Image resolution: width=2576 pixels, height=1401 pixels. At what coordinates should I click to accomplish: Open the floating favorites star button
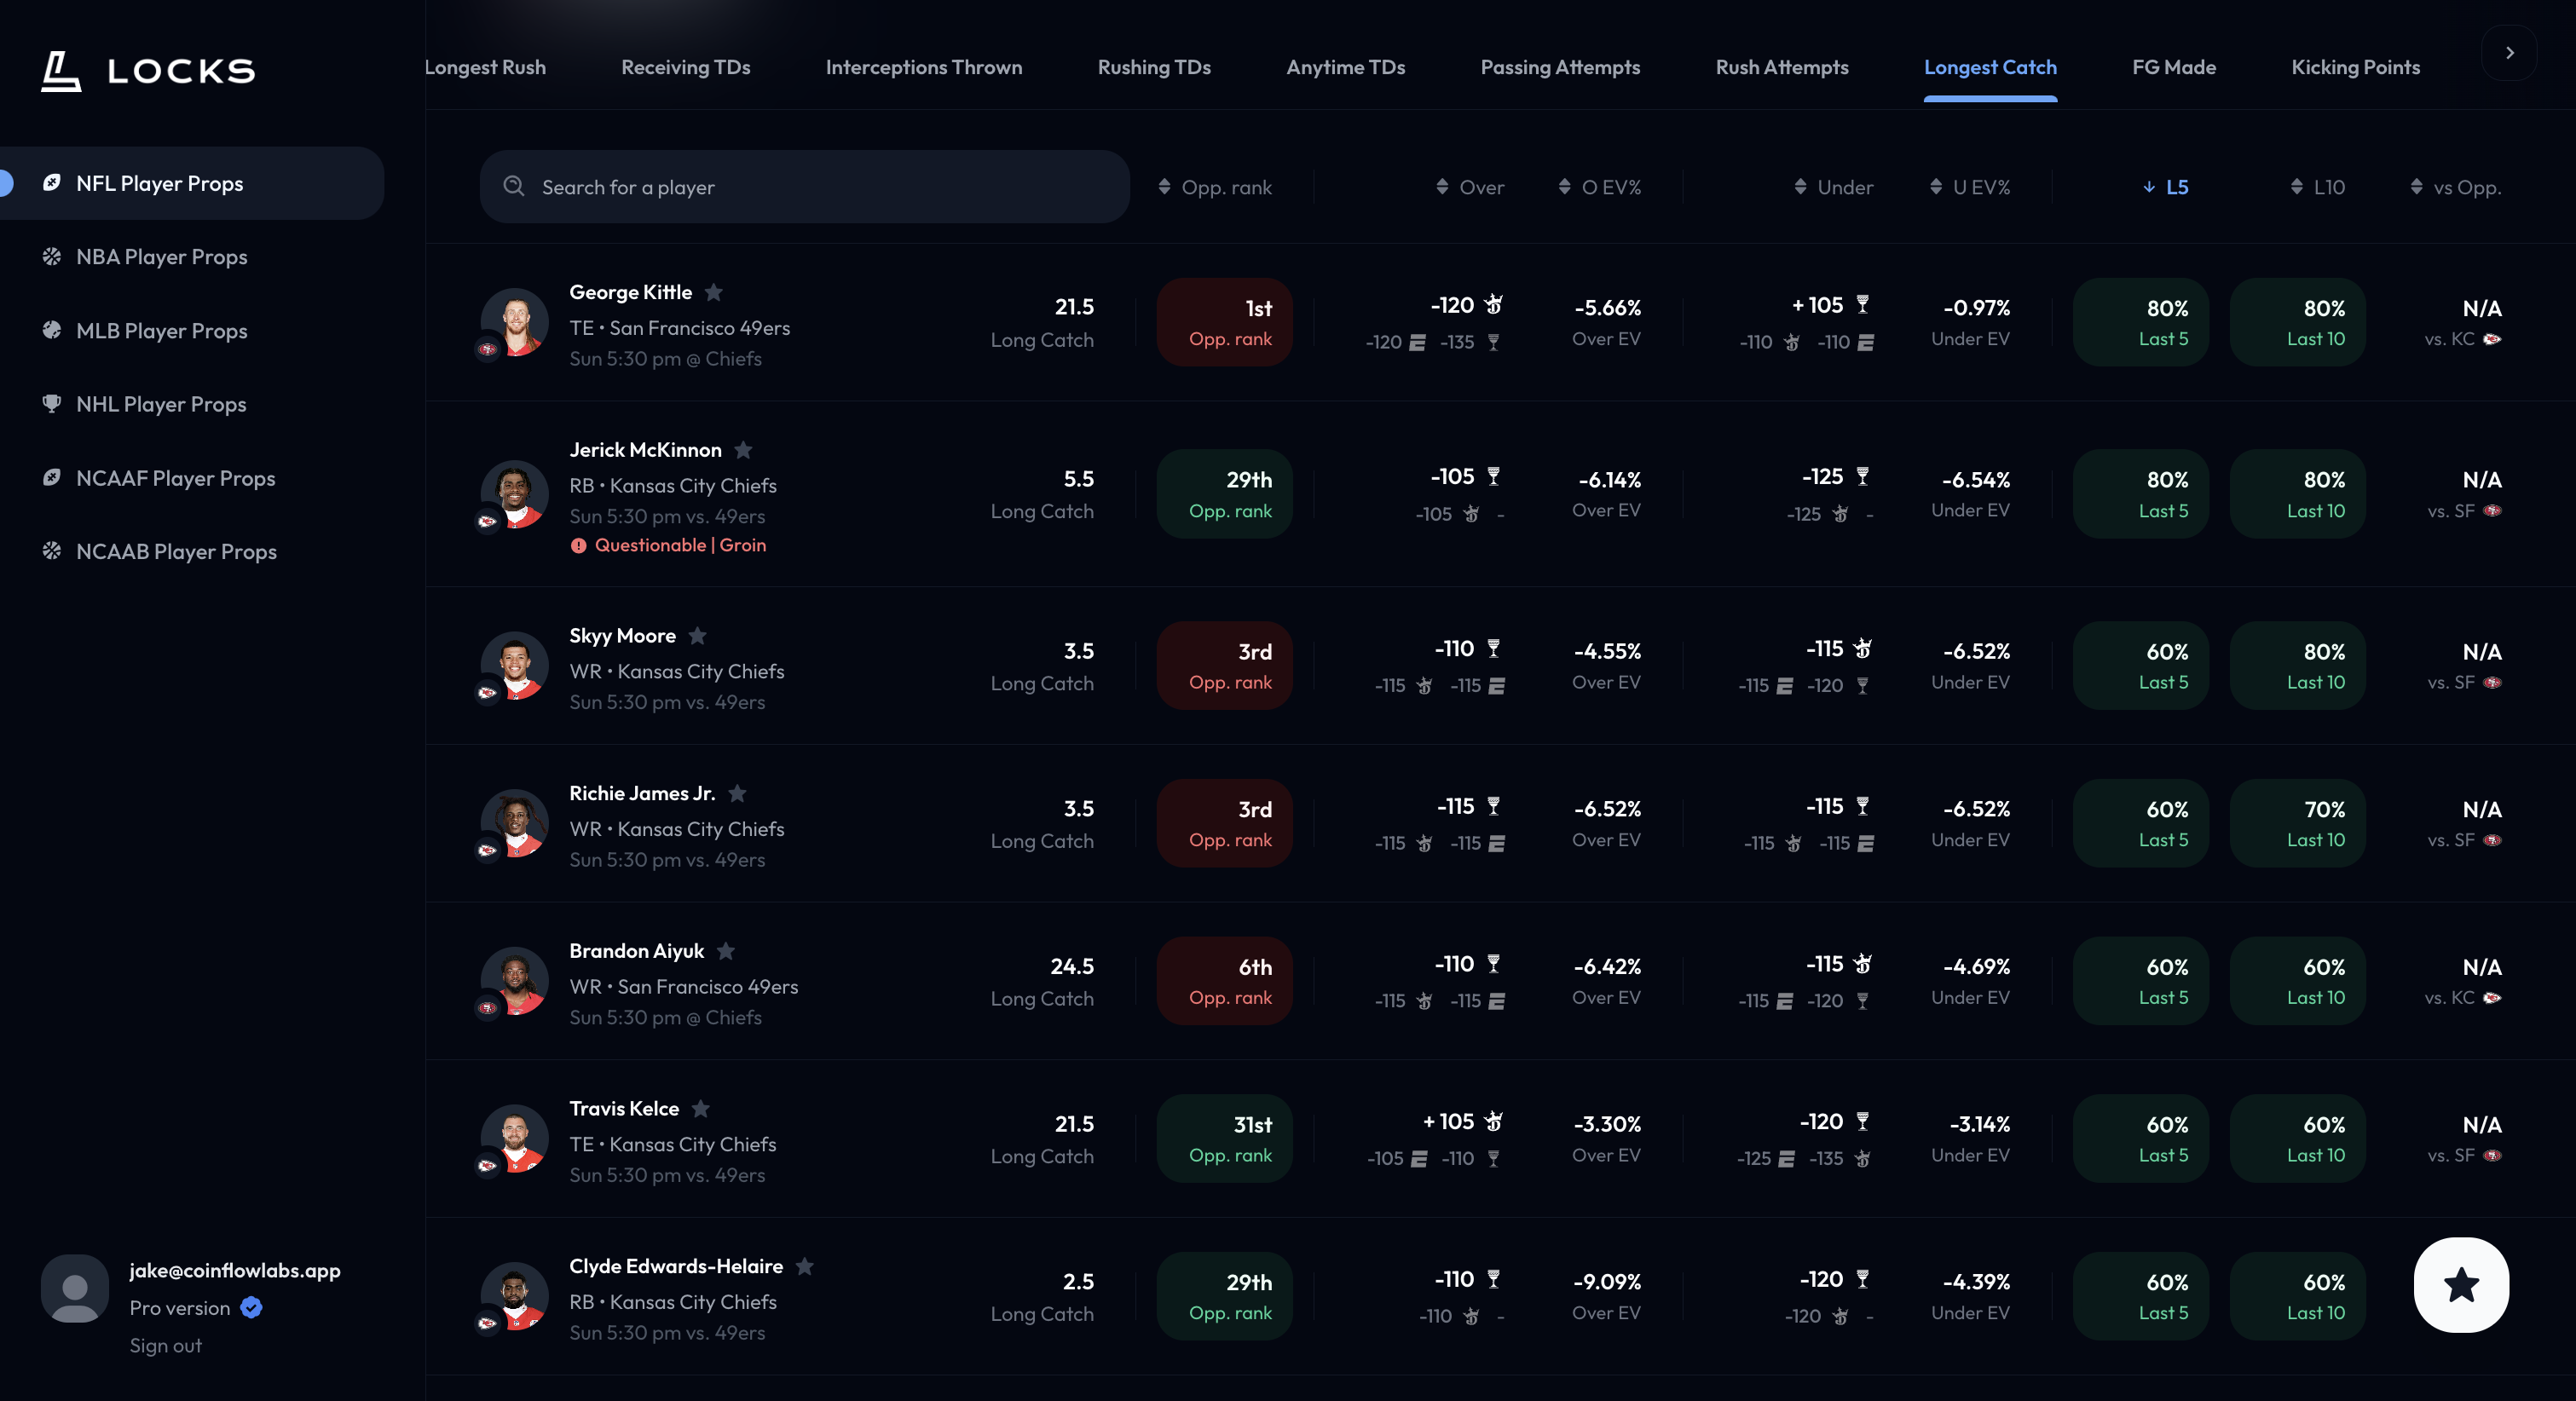[2461, 1285]
